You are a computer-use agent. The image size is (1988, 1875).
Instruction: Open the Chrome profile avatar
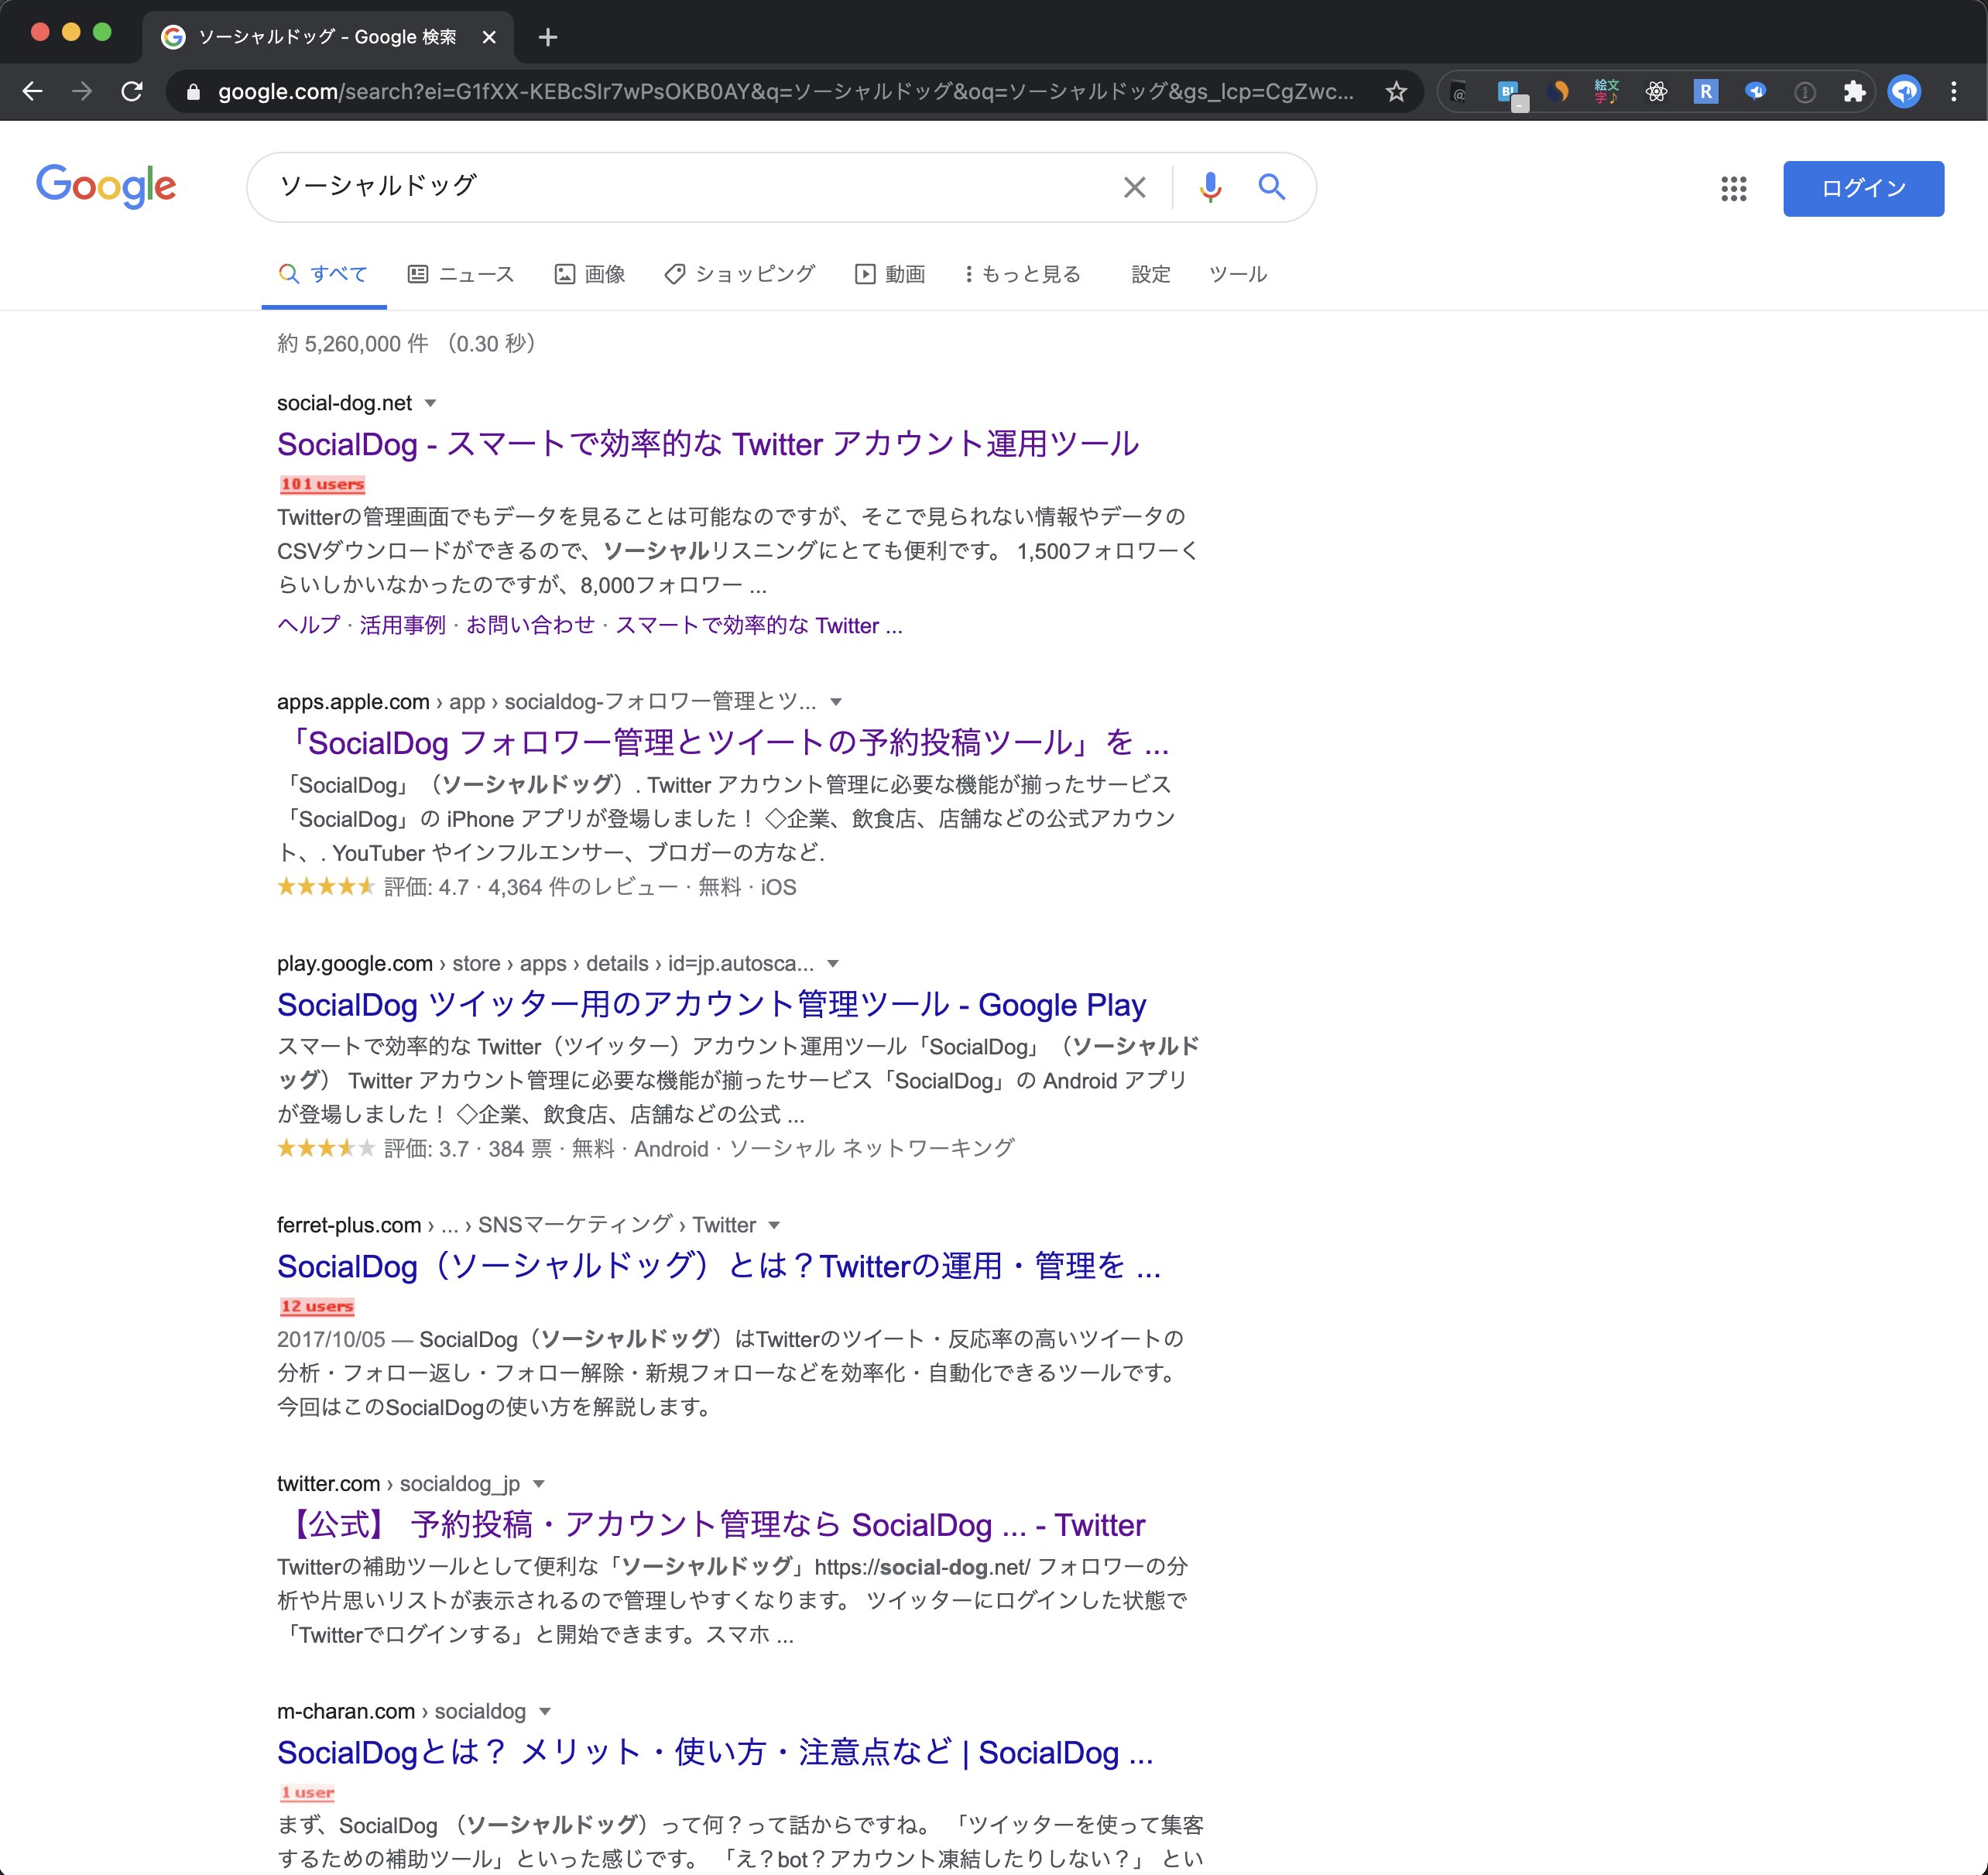tap(1904, 92)
